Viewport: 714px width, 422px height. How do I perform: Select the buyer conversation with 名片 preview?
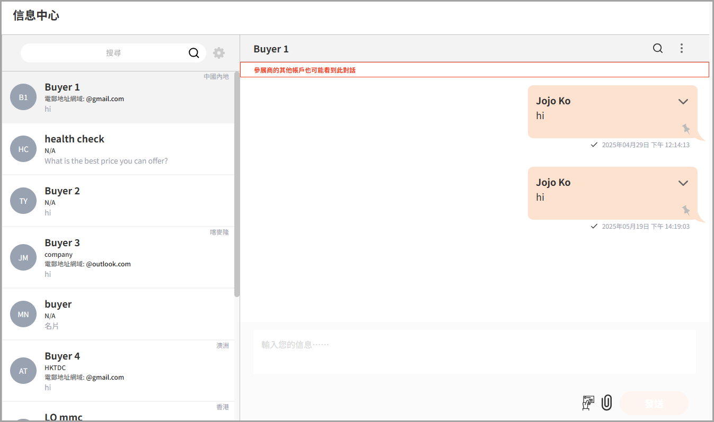point(118,315)
